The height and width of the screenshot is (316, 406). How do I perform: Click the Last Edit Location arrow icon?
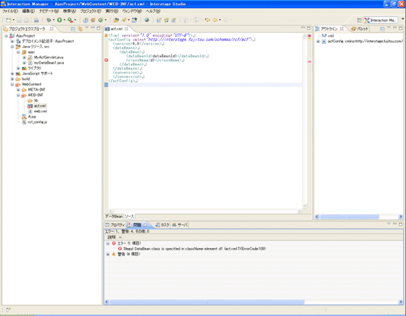(x=207, y=20)
